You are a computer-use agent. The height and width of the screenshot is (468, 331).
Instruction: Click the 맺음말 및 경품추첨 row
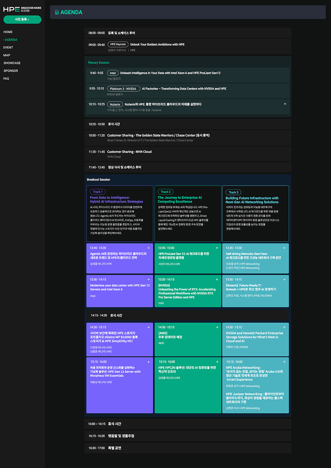pos(188,436)
